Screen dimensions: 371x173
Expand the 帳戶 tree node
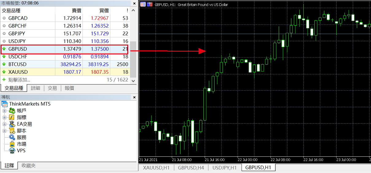coord(4,111)
